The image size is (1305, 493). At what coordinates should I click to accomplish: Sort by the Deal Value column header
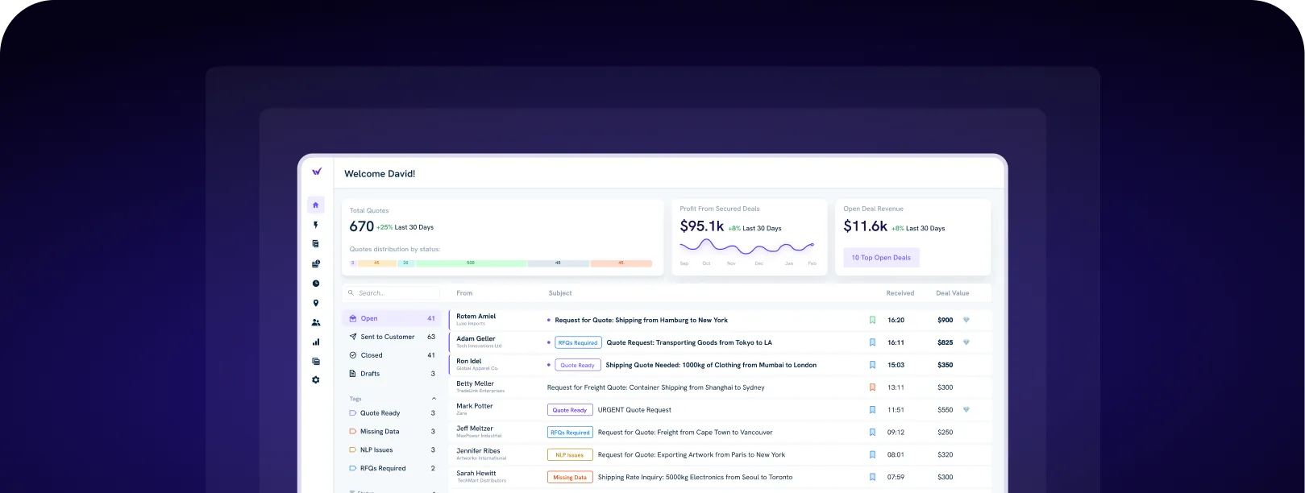click(x=952, y=293)
